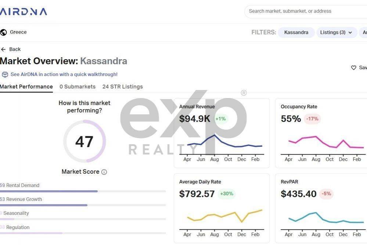Click the RevPAR chart card
Viewport: 367px width, 245px height.
pos(321,208)
